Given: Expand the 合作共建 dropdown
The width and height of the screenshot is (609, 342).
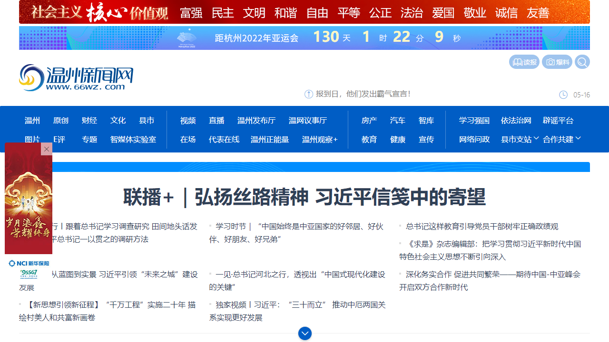Looking at the screenshot, I should coord(562,139).
